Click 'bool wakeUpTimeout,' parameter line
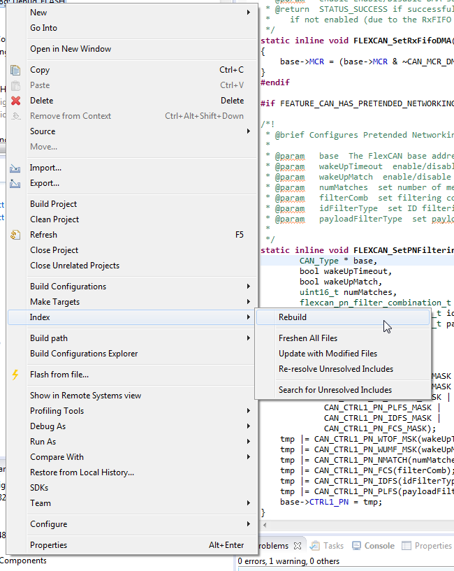Viewport: 454px width, 571px height. [x=346, y=271]
